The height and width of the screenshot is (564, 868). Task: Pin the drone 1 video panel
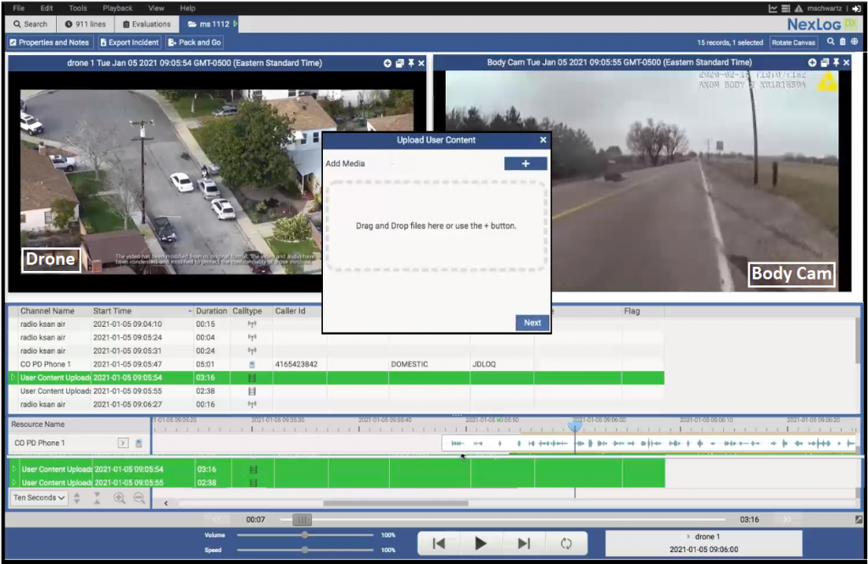pyautogui.click(x=411, y=63)
